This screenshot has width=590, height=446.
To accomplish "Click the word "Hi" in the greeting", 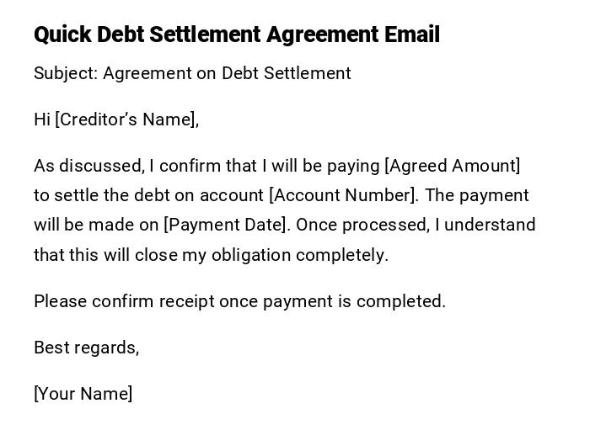I will pyautogui.click(x=42, y=119).
